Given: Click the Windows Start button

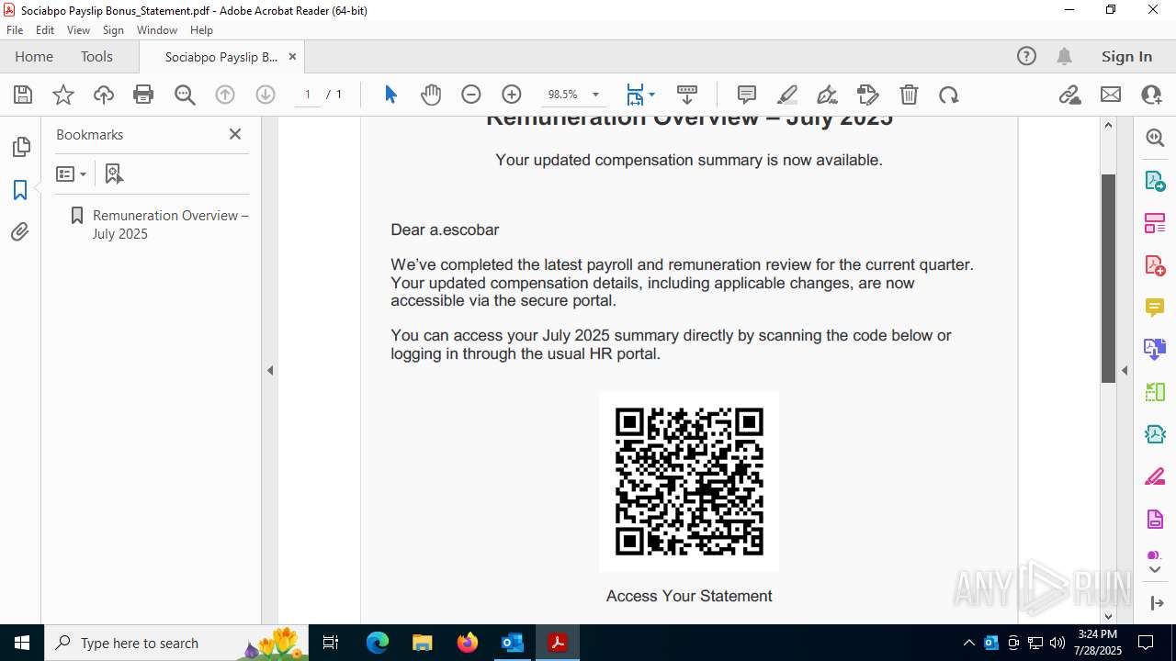Looking at the screenshot, I should [x=21, y=643].
